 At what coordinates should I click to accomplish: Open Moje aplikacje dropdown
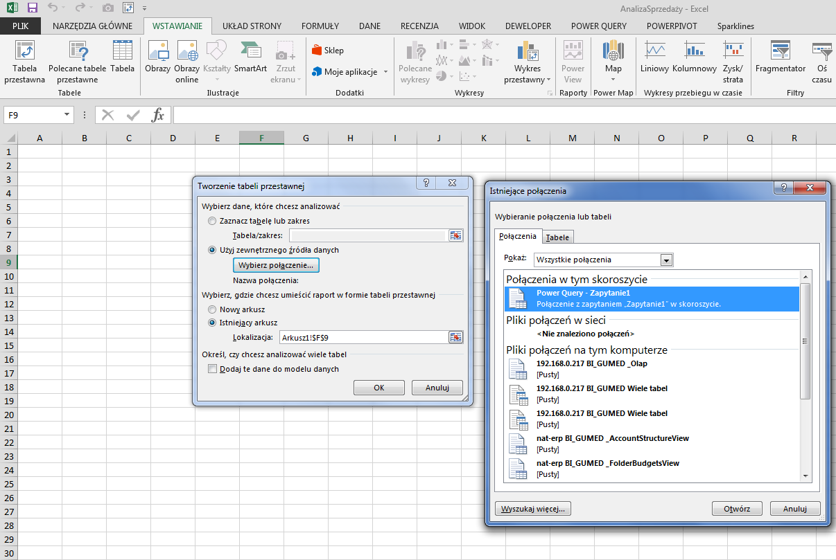pos(350,72)
